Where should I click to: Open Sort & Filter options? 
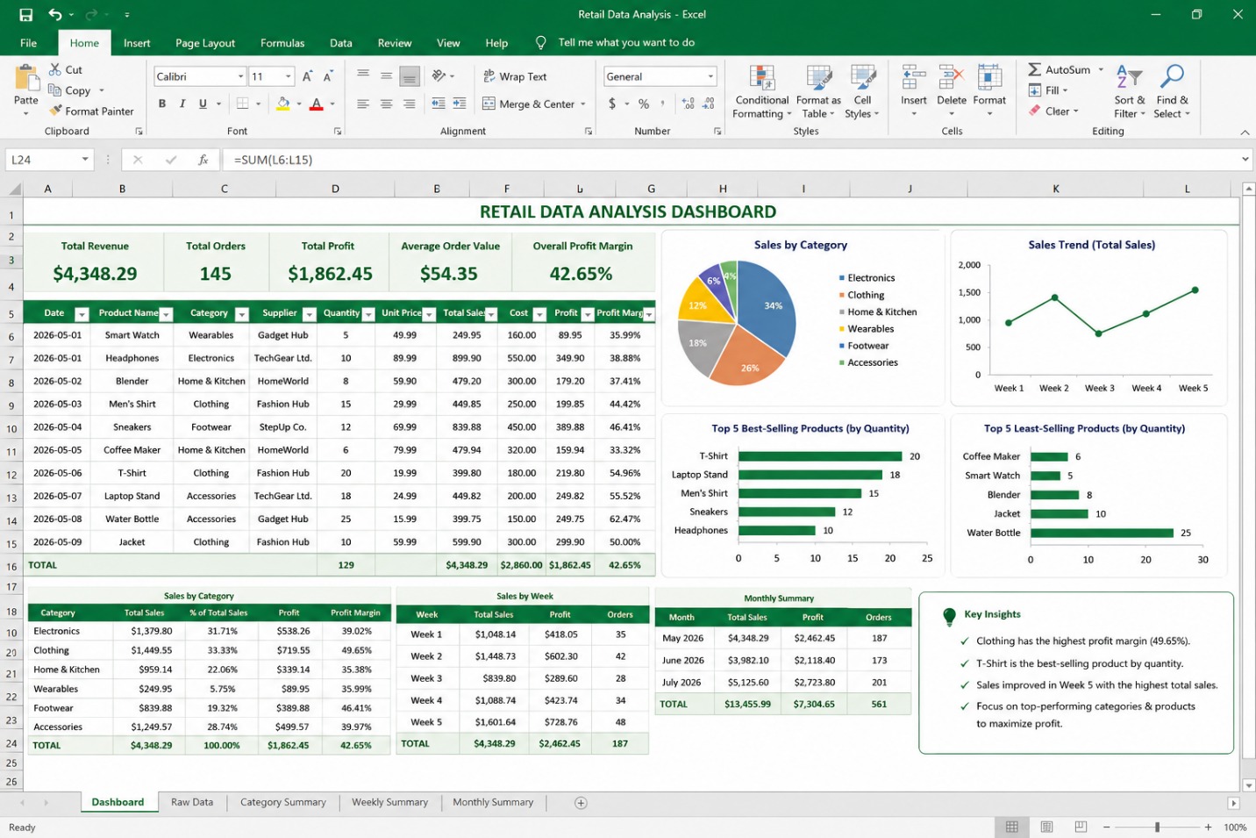pos(1130,91)
